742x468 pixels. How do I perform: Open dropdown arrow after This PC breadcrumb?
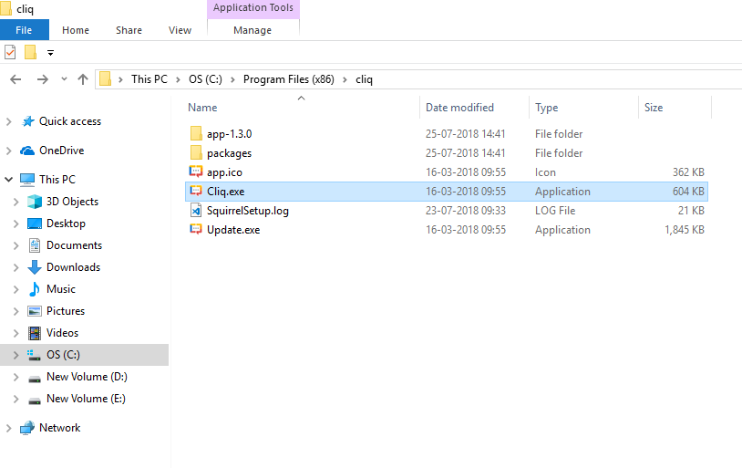pos(178,79)
